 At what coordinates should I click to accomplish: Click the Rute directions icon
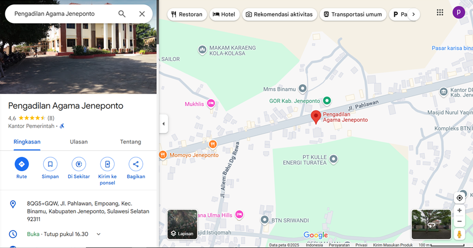coord(22,164)
